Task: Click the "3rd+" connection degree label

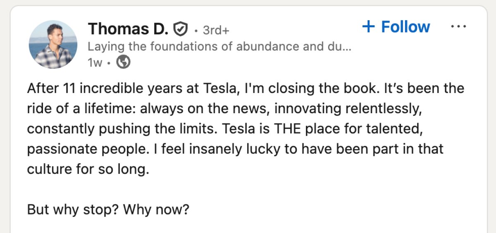Action: (216, 31)
